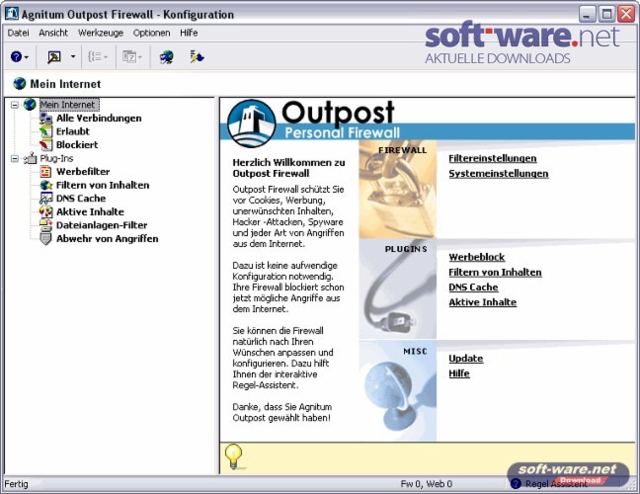Select Blockiert in the tree

pos(77,145)
